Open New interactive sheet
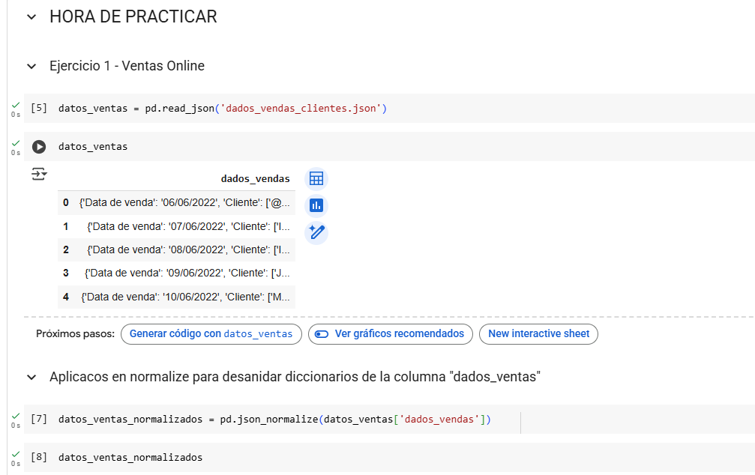The height and width of the screenshot is (475, 755). pos(538,334)
